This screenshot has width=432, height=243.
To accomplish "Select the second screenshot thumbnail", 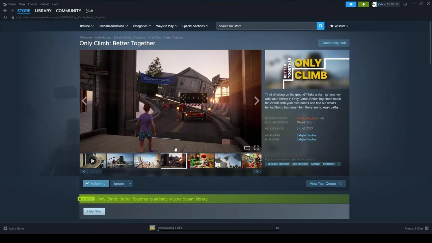I will pos(146,161).
